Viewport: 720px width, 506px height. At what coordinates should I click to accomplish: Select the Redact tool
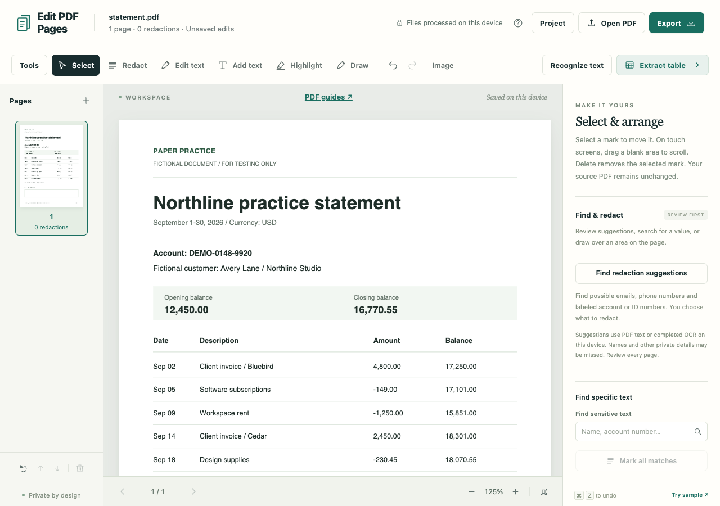(x=128, y=65)
